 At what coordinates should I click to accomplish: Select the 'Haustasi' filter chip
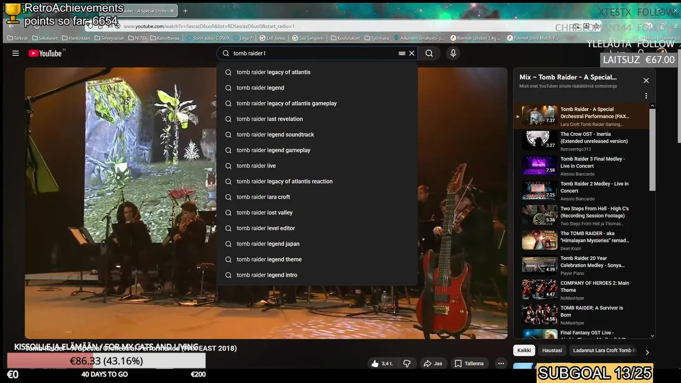tap(552, 351)
